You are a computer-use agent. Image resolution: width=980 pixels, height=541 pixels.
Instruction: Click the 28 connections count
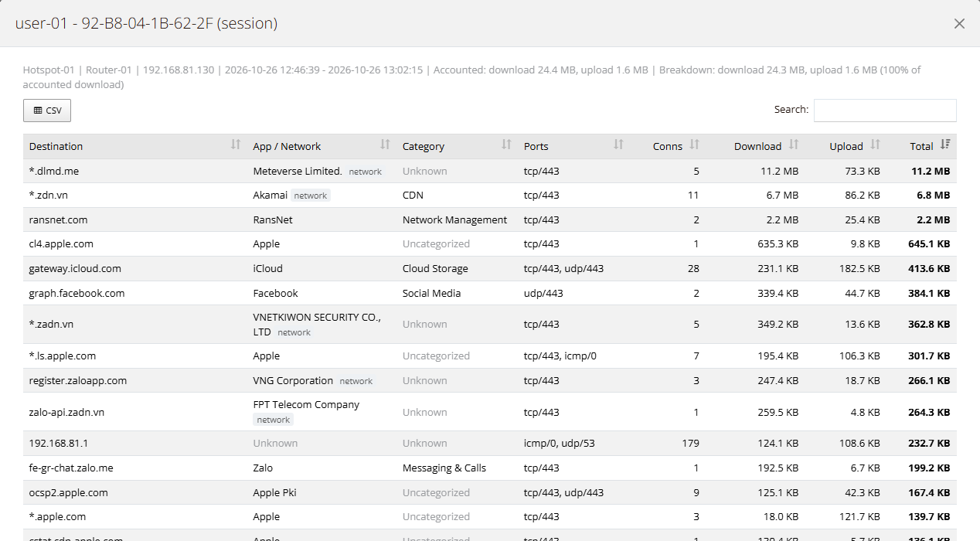click(x=693, y=269)
